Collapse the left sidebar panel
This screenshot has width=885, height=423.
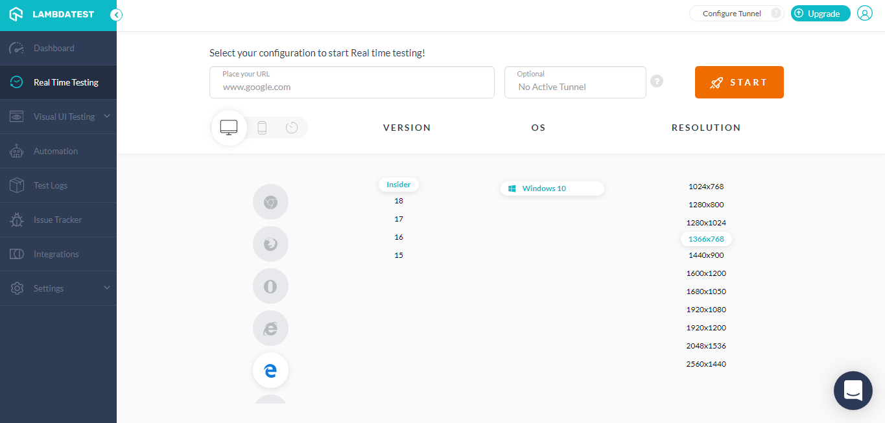pyautogui.click(x=116, y=14)
